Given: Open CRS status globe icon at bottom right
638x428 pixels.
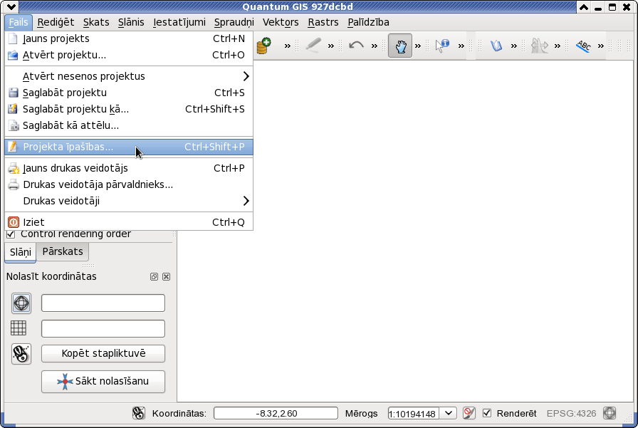Looking at the screenshot, I should [x=610, y=413].
